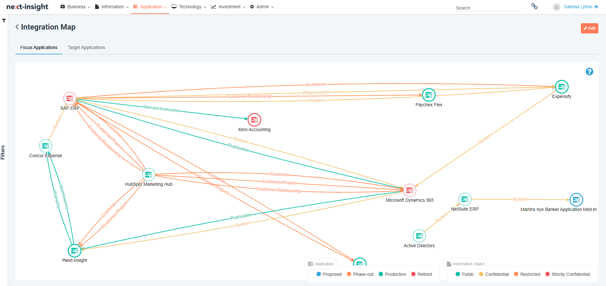Click the Microsoft Dynamics 365 node
Viewport: 606px width, 286px height.
tap(410, 191)
